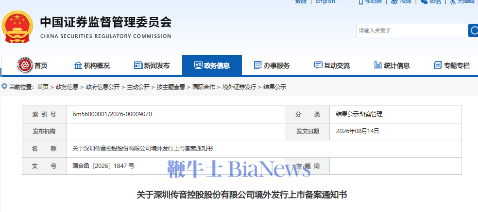Open the 办事服务 navigation menu
This screenshot has width=478, height=212.
[272, 65]
